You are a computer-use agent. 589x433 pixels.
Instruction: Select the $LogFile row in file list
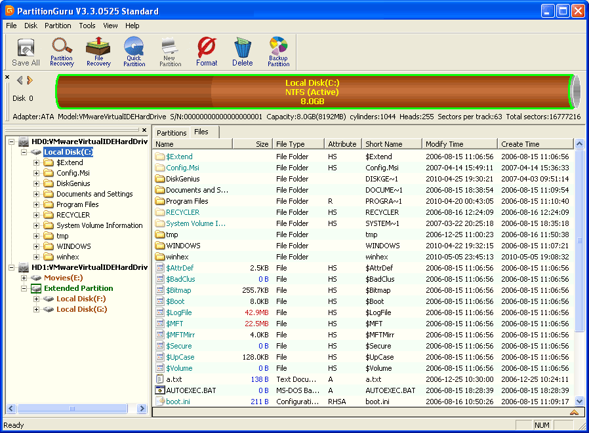coord(363,312)
